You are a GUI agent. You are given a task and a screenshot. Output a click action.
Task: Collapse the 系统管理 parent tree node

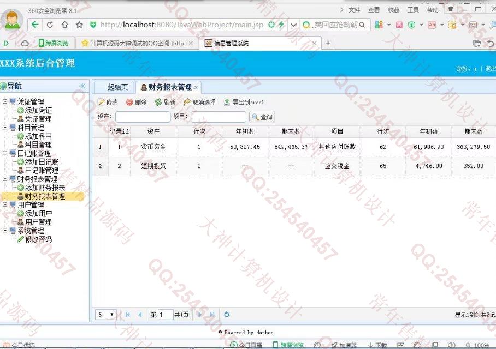point(5,231)
